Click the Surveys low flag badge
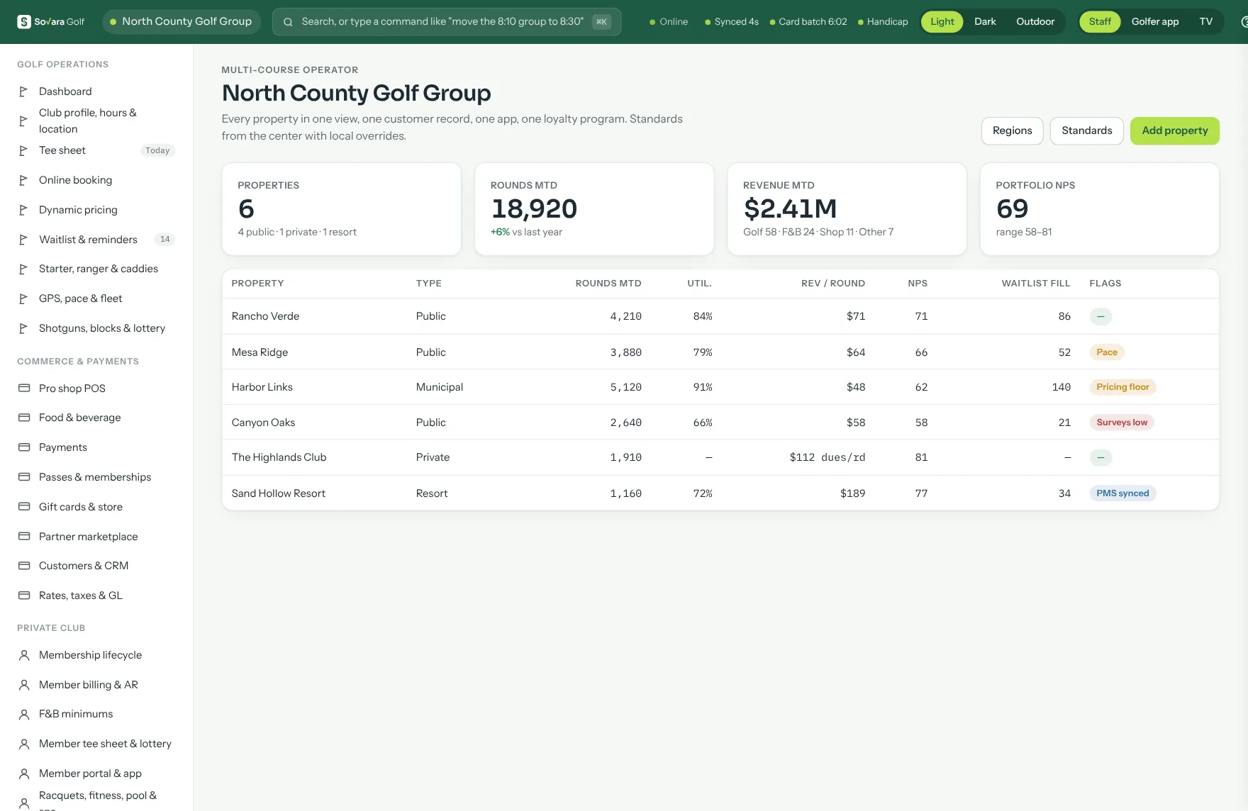Image resolution: width=1248 pixels, height=811 pixels. coord(1122,423)
